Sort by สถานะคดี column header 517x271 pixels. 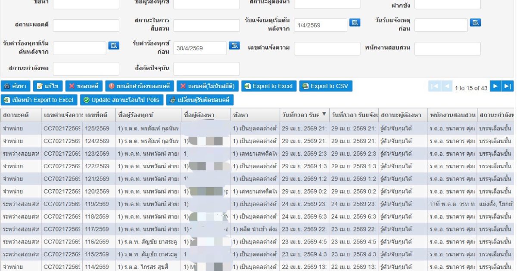point(21,115)
